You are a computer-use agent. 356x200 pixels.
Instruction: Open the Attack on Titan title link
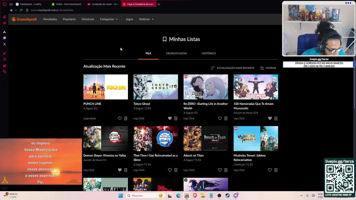click(x=194, y=156)
